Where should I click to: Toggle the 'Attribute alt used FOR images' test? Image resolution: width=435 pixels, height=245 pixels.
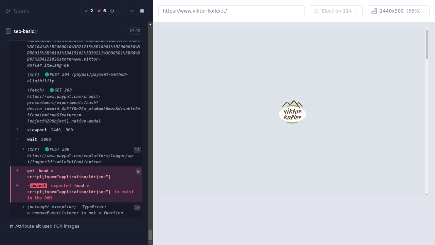tap(12, 226)
